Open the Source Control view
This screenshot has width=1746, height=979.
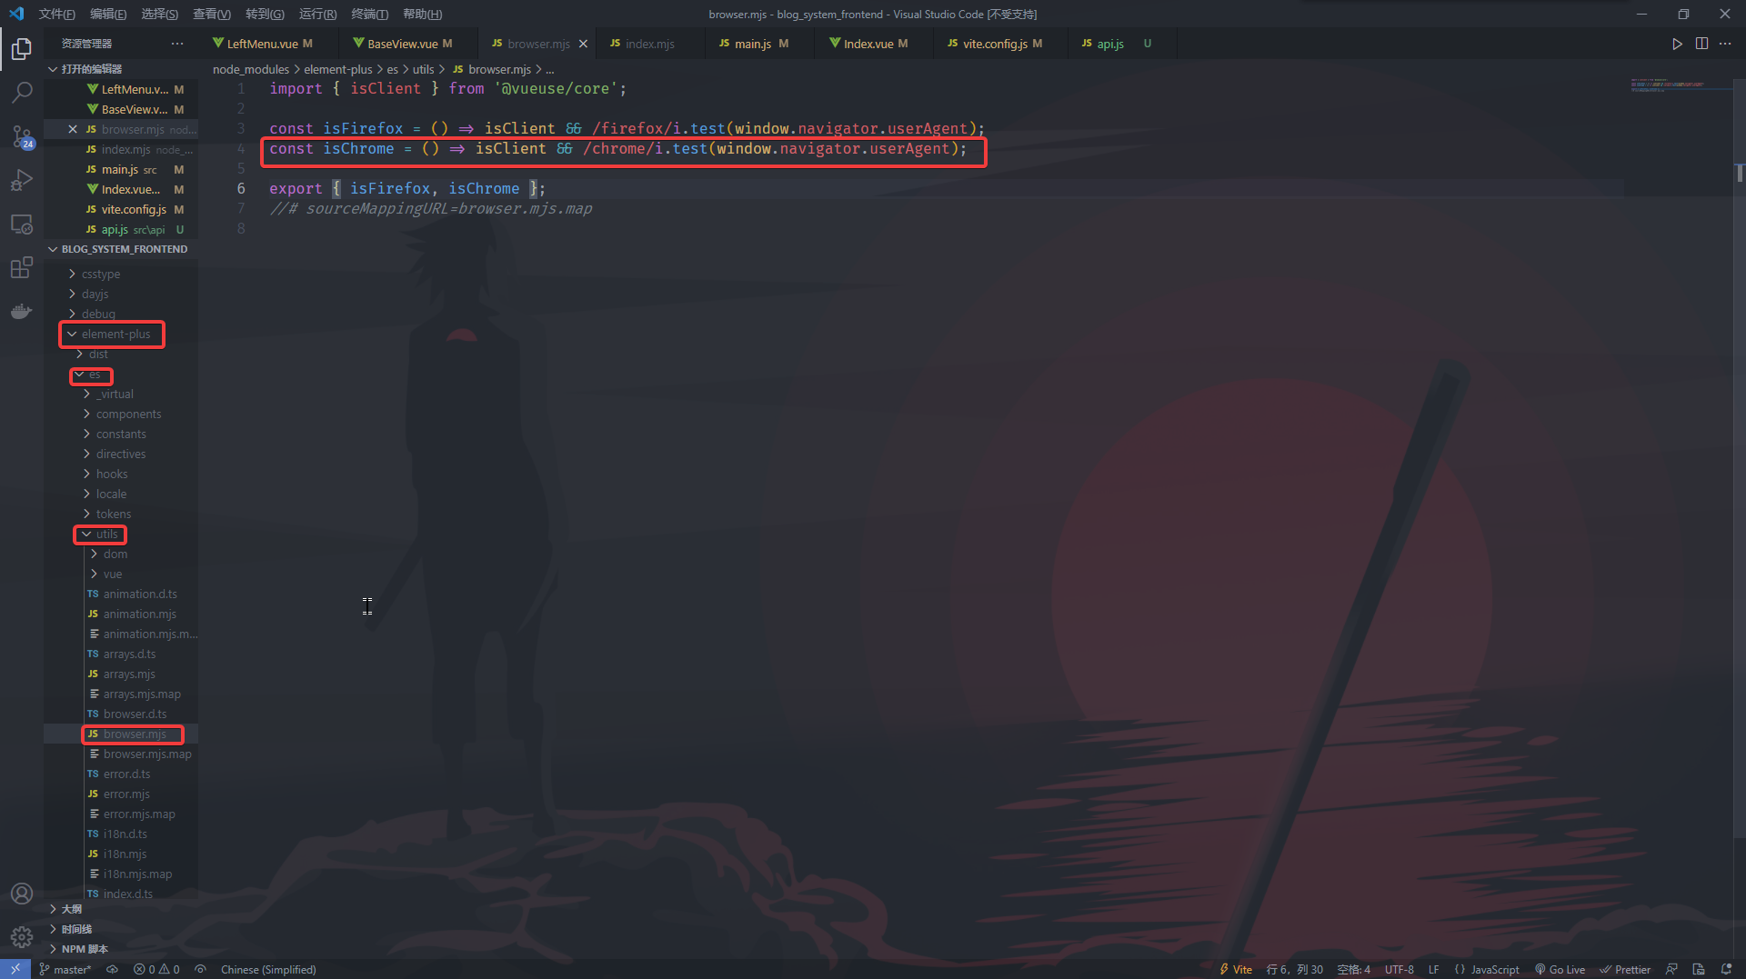pyautogui.click(x=22, y=136)
